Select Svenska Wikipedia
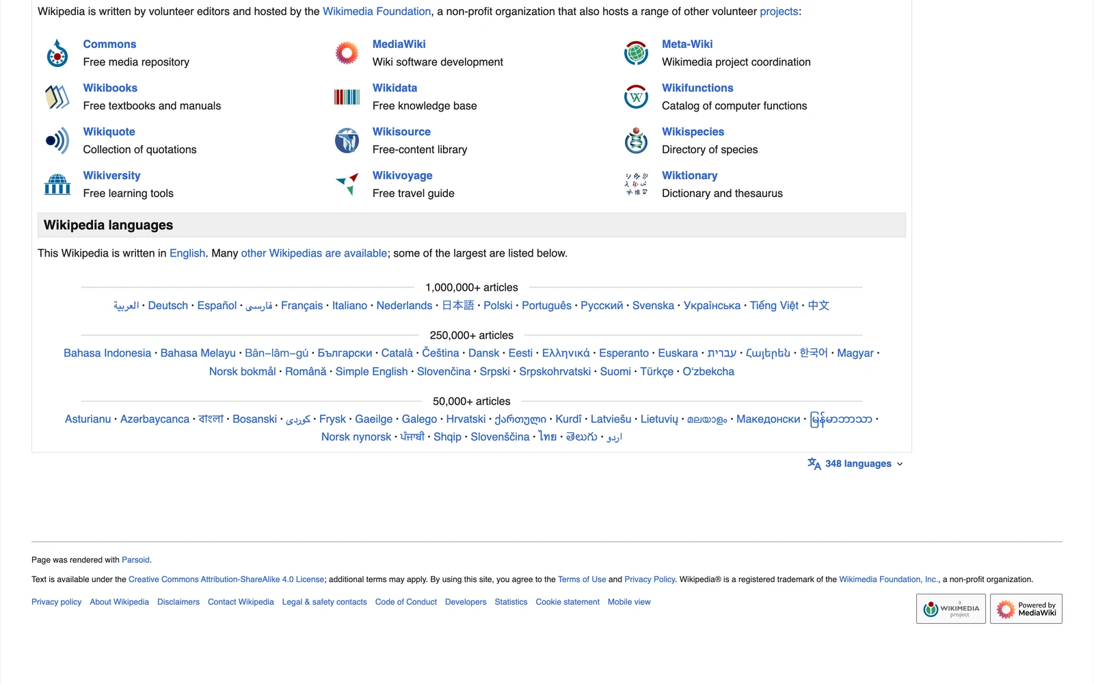1094x684 pixels. [x=653, y=305]
